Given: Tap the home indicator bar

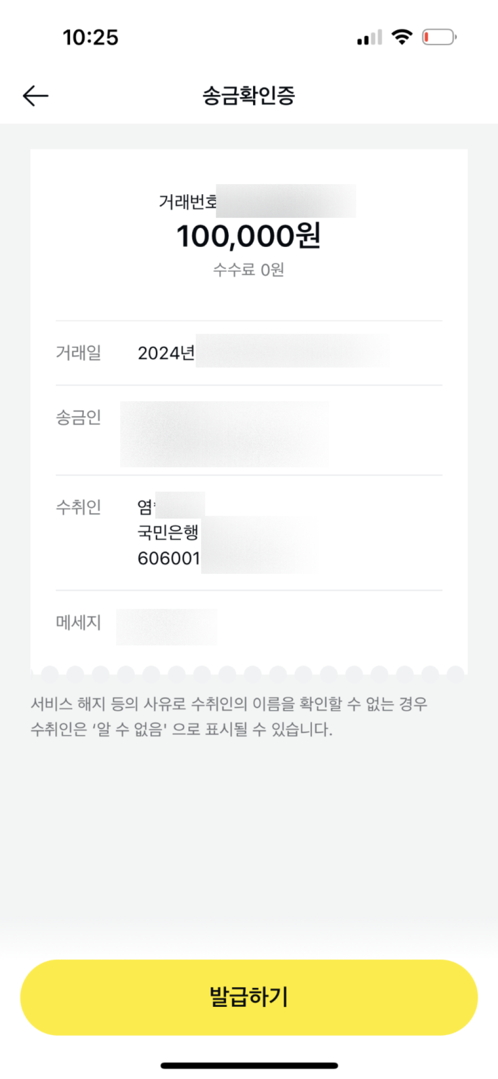Looking at the screenshot, I should click(x=249, y=1066).
